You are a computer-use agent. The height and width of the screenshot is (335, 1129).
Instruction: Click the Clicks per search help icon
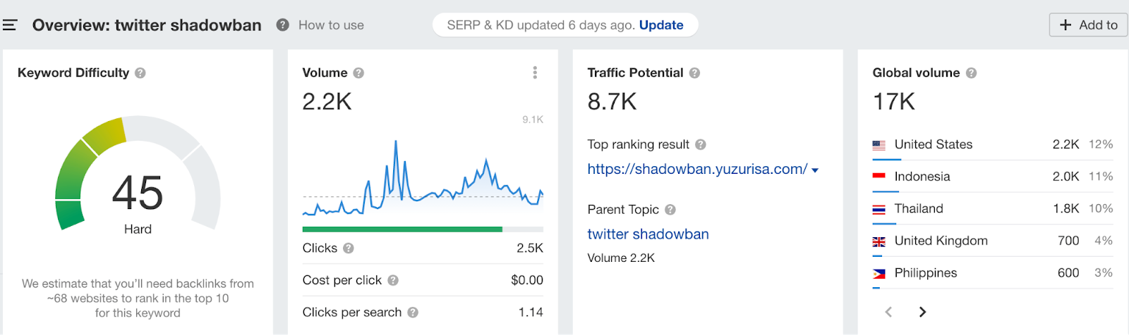(x=413, y=312)
